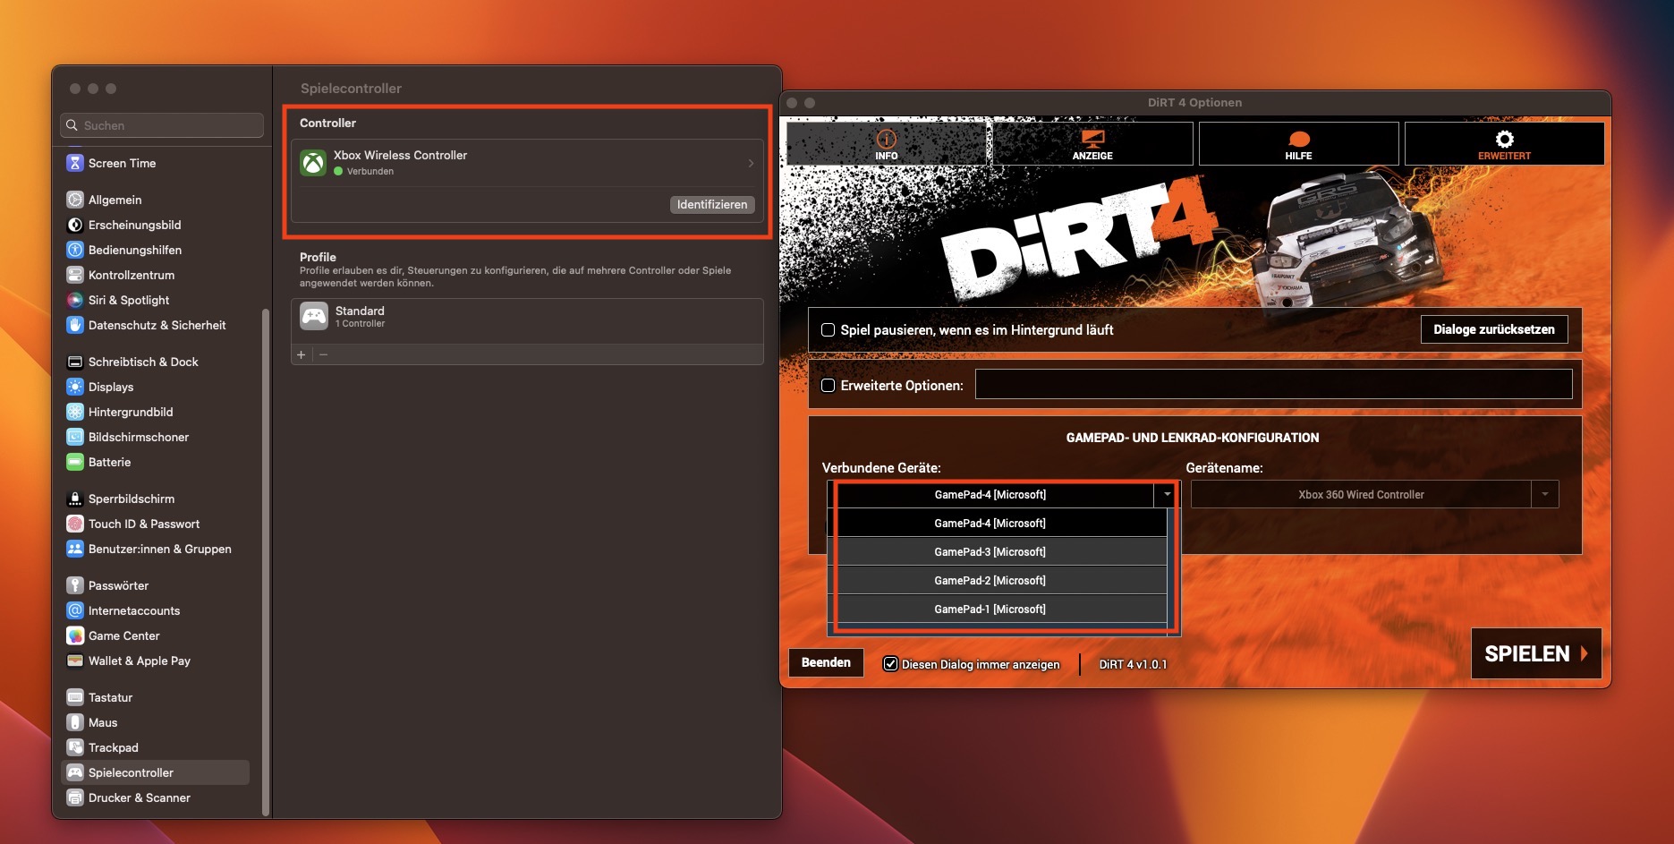1674x844 pixels.
Task: Select Touch ID & Passwort fingerprint icon
Action: [x=75, y=524]
